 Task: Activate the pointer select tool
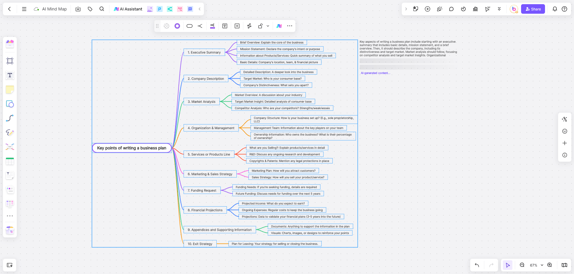pyautogui.click(x=508, y=265)
